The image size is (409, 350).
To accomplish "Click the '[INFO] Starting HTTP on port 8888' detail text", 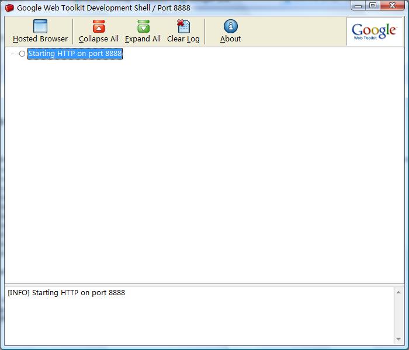I will [x=66, y=293].
